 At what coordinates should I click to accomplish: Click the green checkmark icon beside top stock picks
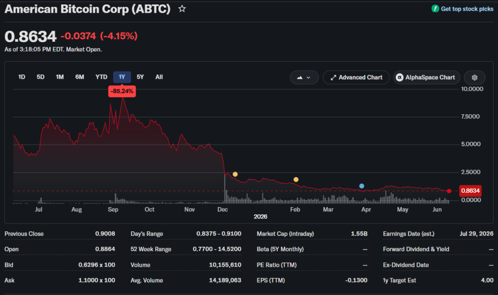pyautogui.click(x=435, y=9)
